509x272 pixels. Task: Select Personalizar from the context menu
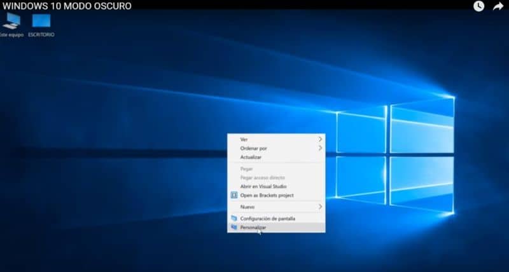tap(276, 228)
